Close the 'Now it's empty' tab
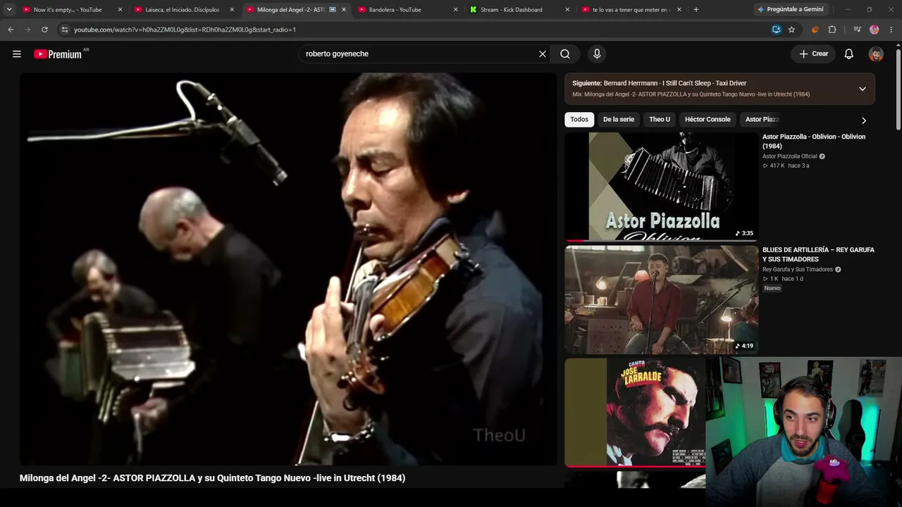 [120, 10]
